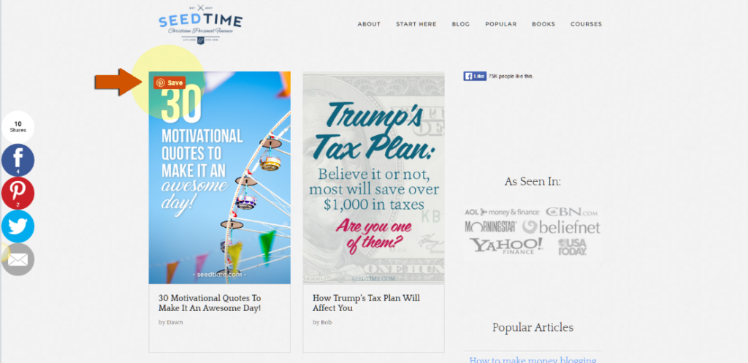Click the USA Today logo

(x=573, y=247)
